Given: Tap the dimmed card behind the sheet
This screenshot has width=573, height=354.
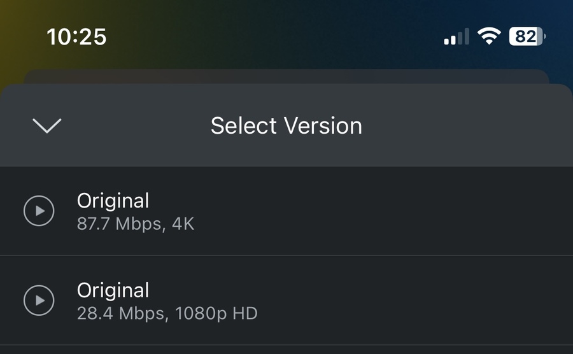Looking at the screenshot, I should coord(286,76).
